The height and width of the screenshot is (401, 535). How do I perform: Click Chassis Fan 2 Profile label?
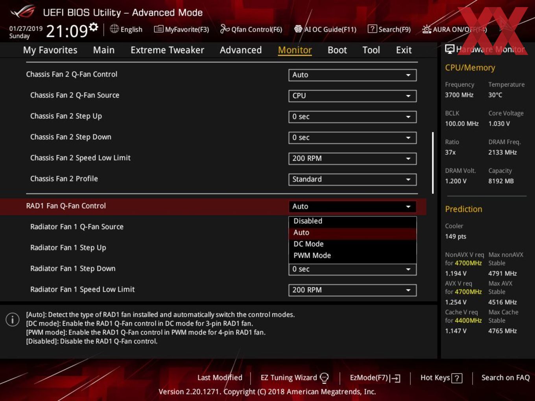click(x=64, y=178)
